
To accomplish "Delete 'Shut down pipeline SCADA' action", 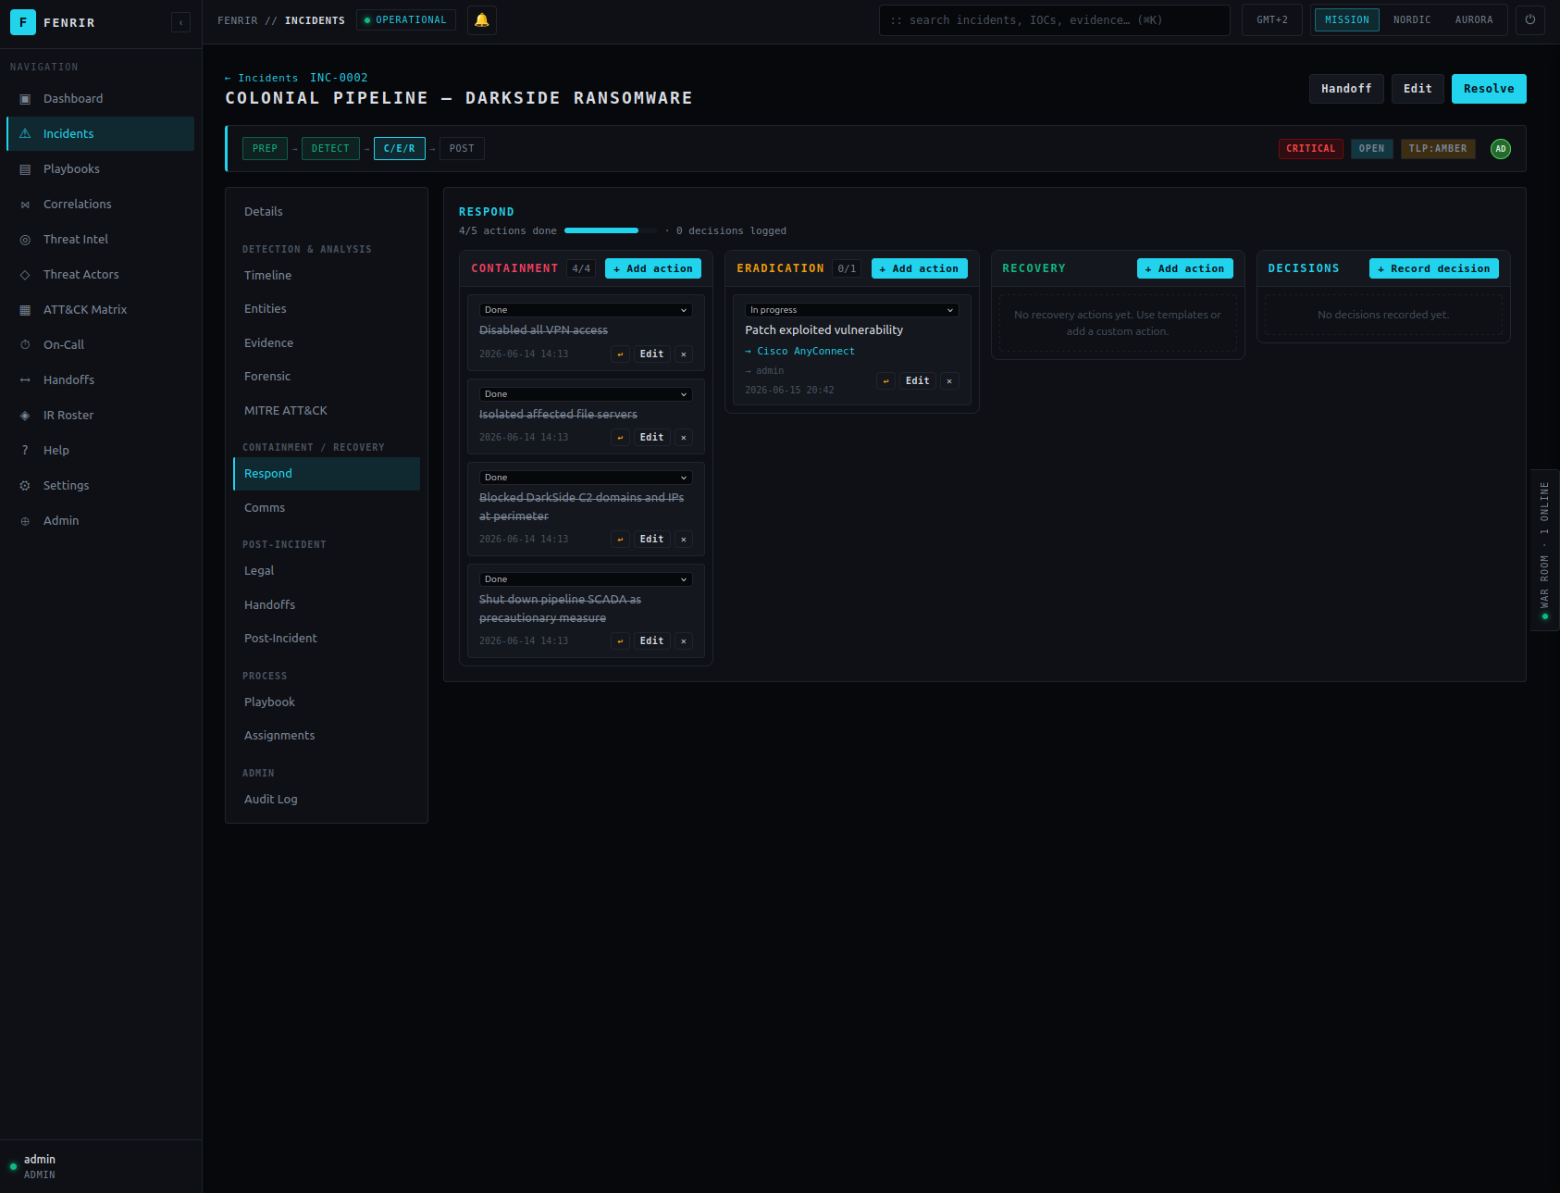I will click(684, 641).
